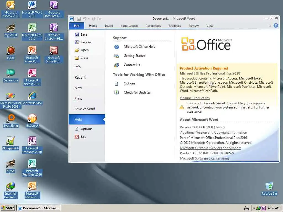The image size is (283, 212).
Task: Select Microsoft Office Picture Manager icon
Action: point(54,54)
